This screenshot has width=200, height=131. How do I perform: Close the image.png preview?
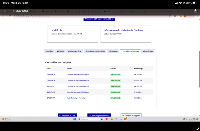(5, 10)
